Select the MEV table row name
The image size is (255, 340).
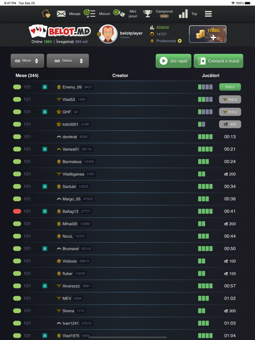coord(67,298)
